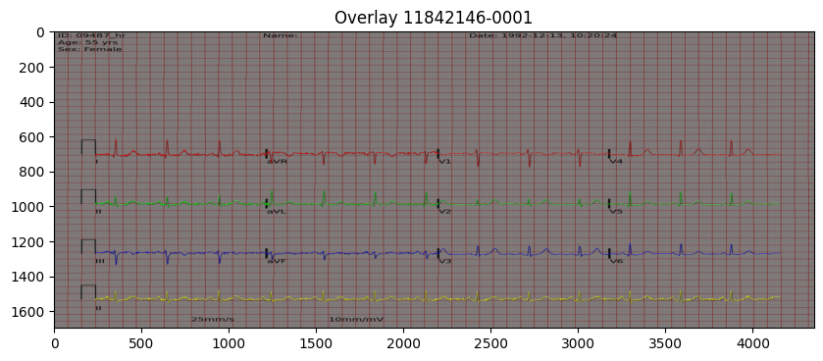Select the "ID: 09487_hr" header text
The image size is (823, 361).
click(91, 35)
